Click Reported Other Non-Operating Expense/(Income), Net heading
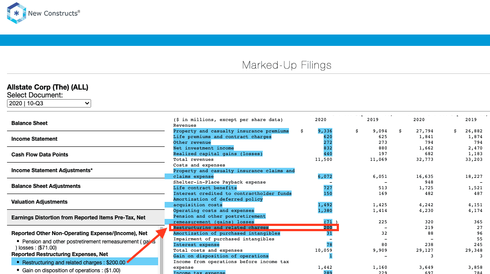The height and width of the screenshot is (274, 490). (x=79, y=233)
